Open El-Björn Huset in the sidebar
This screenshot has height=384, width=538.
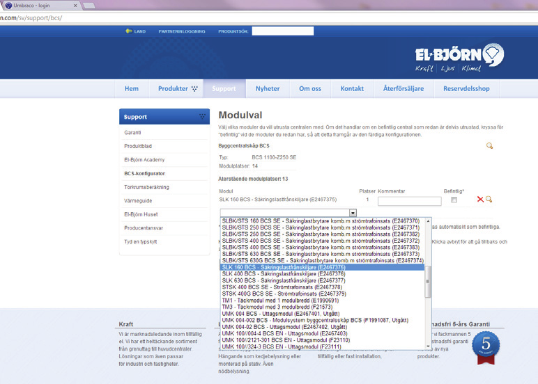coord(141,214)
